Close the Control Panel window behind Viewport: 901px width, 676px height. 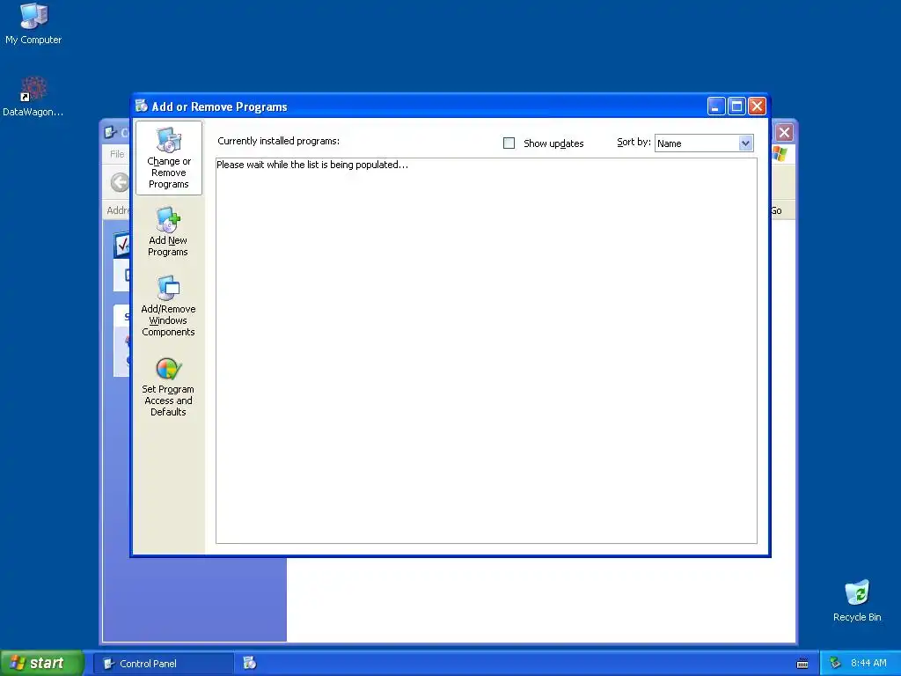[x=784, y=133]
